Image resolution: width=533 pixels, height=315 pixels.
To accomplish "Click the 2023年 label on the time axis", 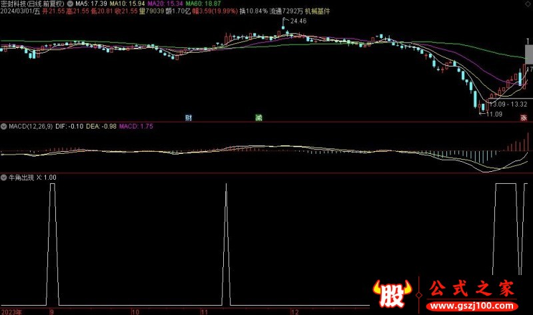I will [x=11, y=311].
